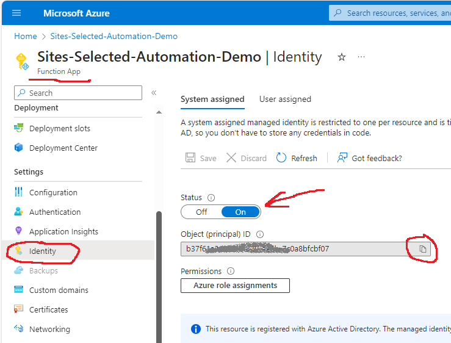Show Object (principal) ID info icon

click(x=260, y=234)
